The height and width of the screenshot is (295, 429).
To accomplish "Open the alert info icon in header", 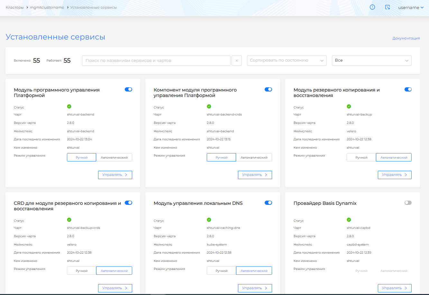I will pyautogui.click(x=372, y=7).
